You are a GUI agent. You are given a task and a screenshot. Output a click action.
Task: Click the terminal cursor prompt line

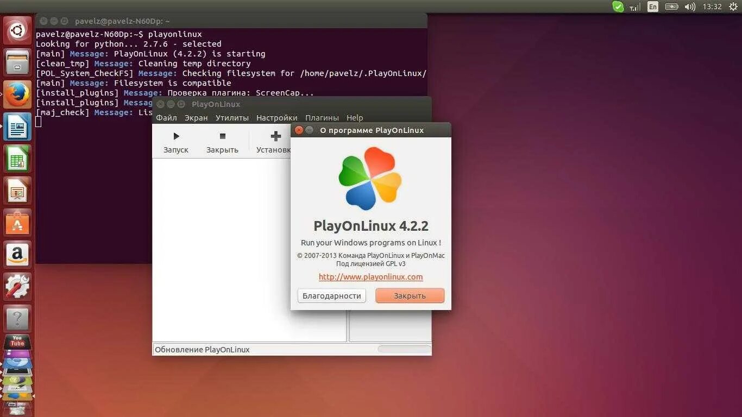click(x=39, y=122)
